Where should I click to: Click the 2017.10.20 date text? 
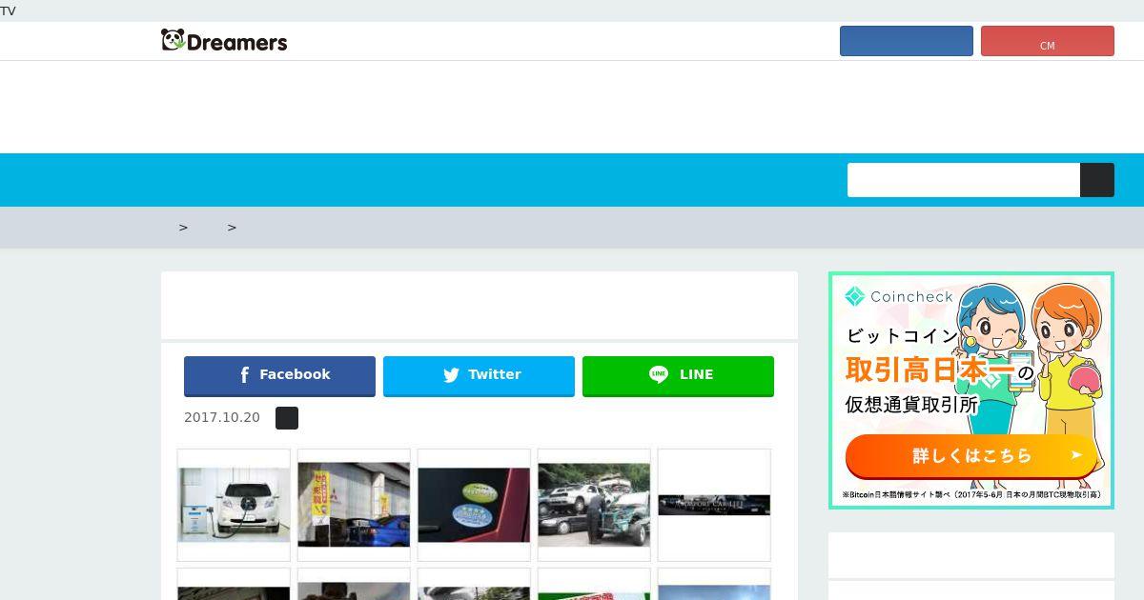click(222, 417)
